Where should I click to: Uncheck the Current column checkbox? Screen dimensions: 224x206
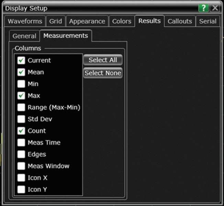click(x=21, y=60)
